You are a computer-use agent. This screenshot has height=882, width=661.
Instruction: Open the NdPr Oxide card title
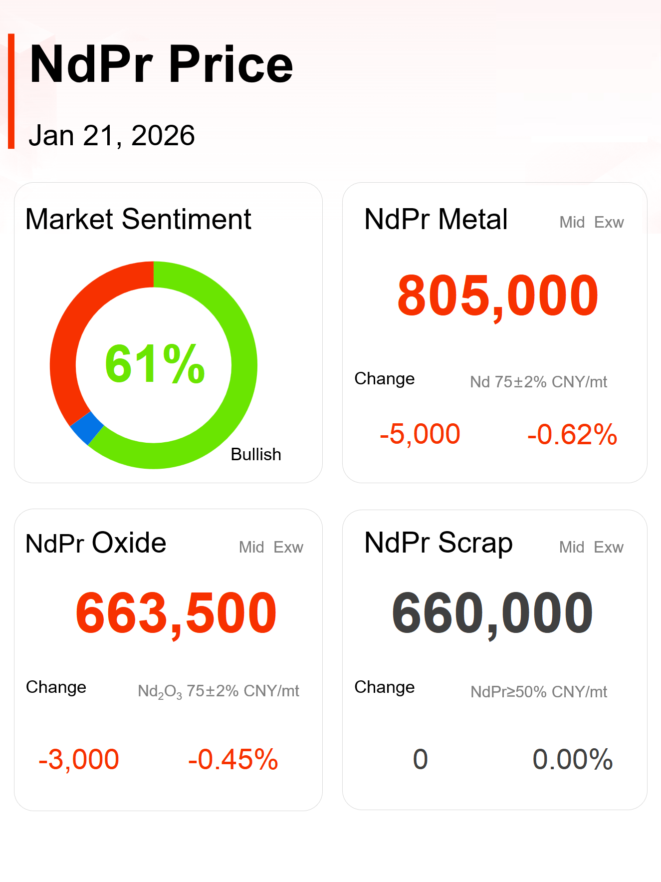[x=96, y=543]
